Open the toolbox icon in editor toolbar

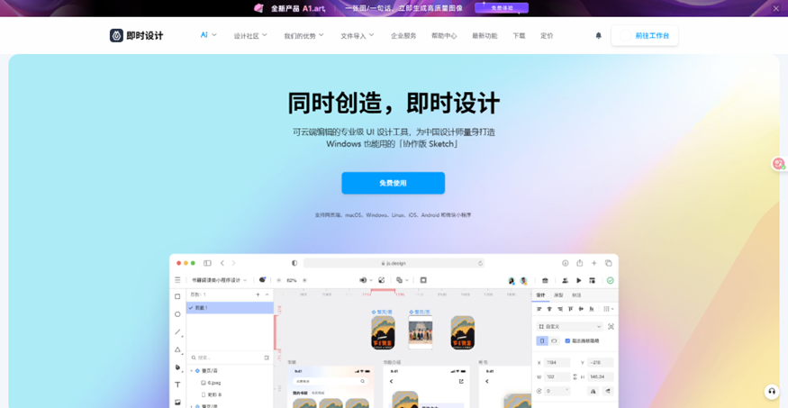click(545, 280)
